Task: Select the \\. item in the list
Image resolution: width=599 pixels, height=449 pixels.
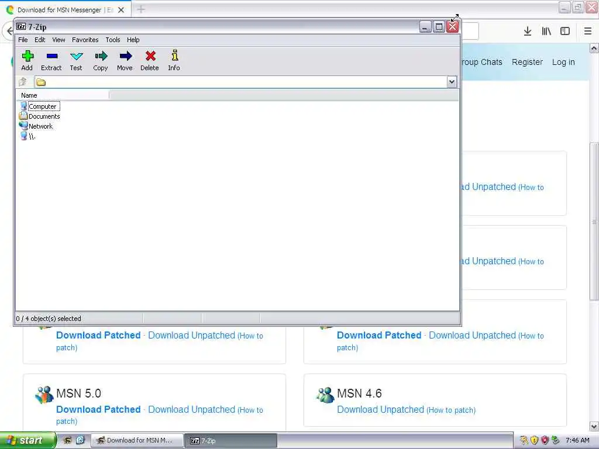Action: point(28,136)
